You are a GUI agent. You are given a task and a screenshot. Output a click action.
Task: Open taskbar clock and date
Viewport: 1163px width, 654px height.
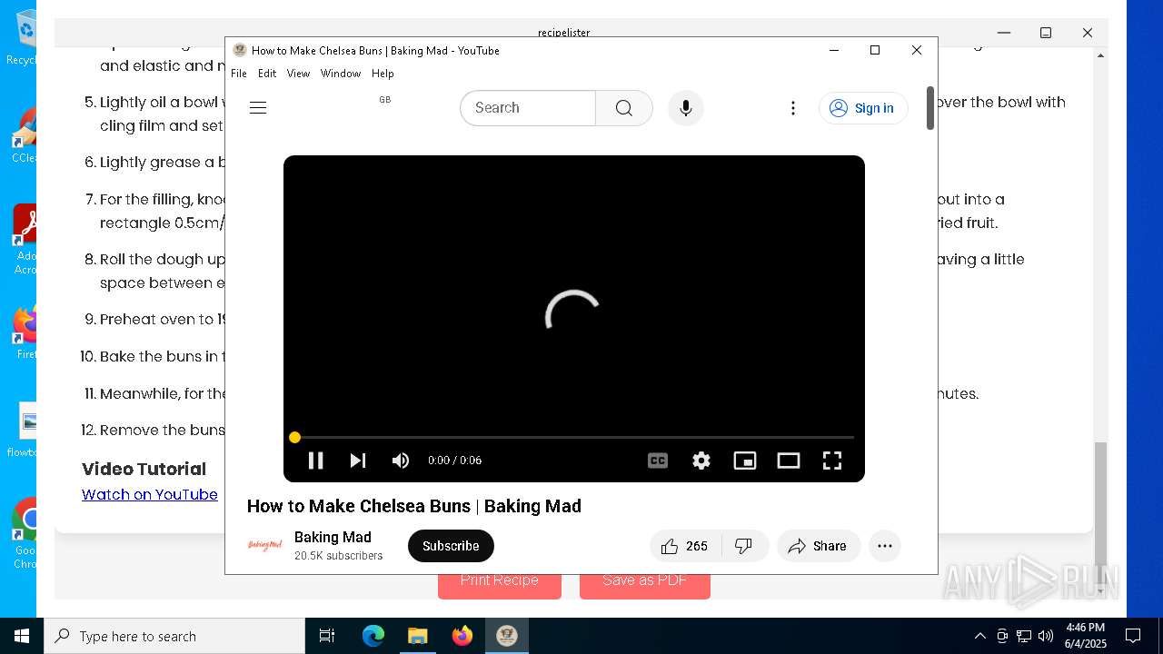(x=1086, y=636)
